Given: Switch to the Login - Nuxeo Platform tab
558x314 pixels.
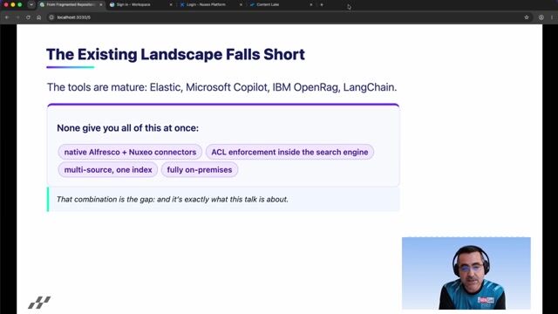Looking at the screenshot, I should [211, 4].
